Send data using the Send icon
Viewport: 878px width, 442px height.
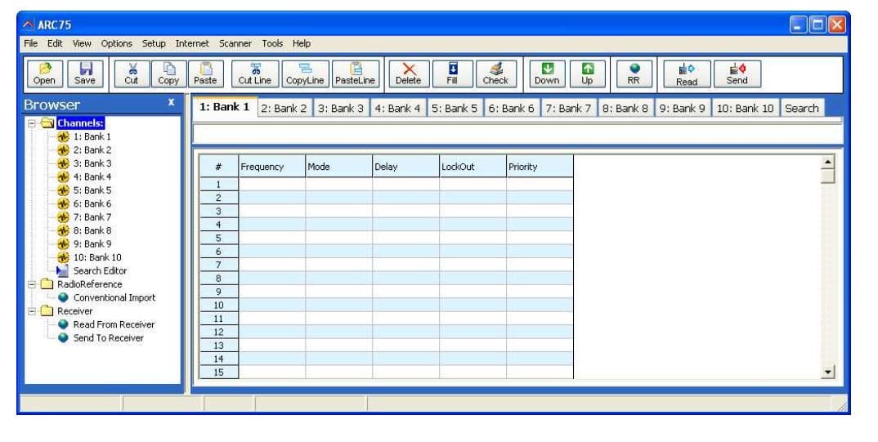[737, 74]
